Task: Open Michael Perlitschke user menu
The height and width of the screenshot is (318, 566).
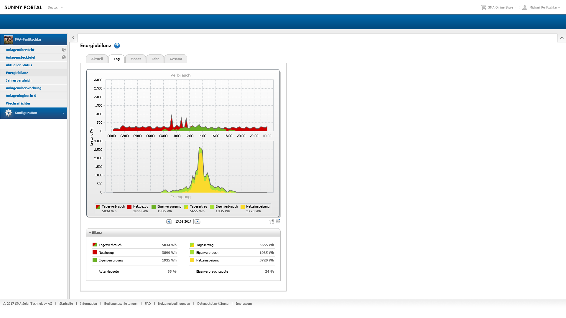Action: [x=543, y=7]
